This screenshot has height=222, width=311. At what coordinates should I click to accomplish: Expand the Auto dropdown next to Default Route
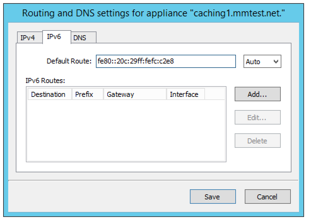pos(262,62)
